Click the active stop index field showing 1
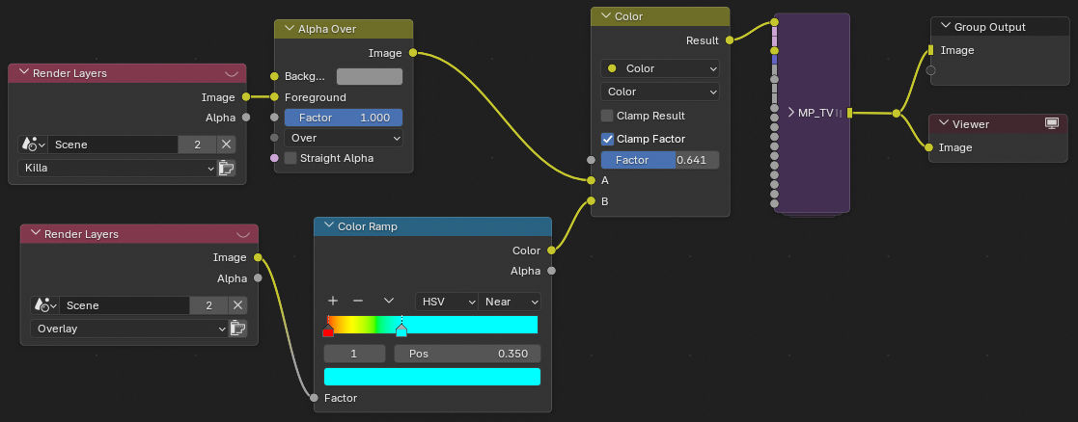The image size is (1078, 422). click(x=355, y=354)
